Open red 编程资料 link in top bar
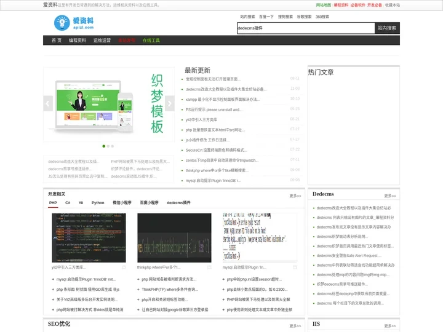Screen dimensions: 443x332 pos(341,5)
